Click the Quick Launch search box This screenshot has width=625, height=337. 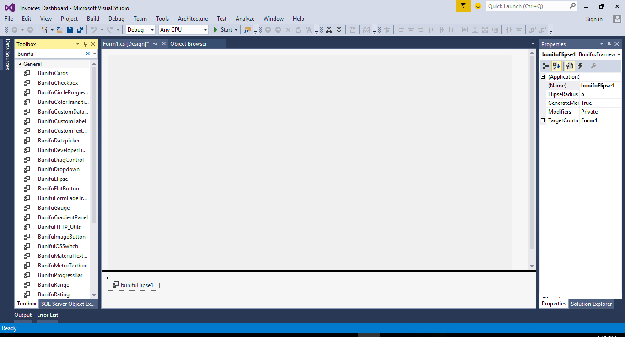click(x=528, y=6)
